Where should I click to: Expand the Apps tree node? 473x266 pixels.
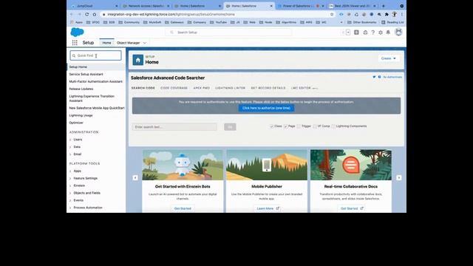[x=71, y=171]
